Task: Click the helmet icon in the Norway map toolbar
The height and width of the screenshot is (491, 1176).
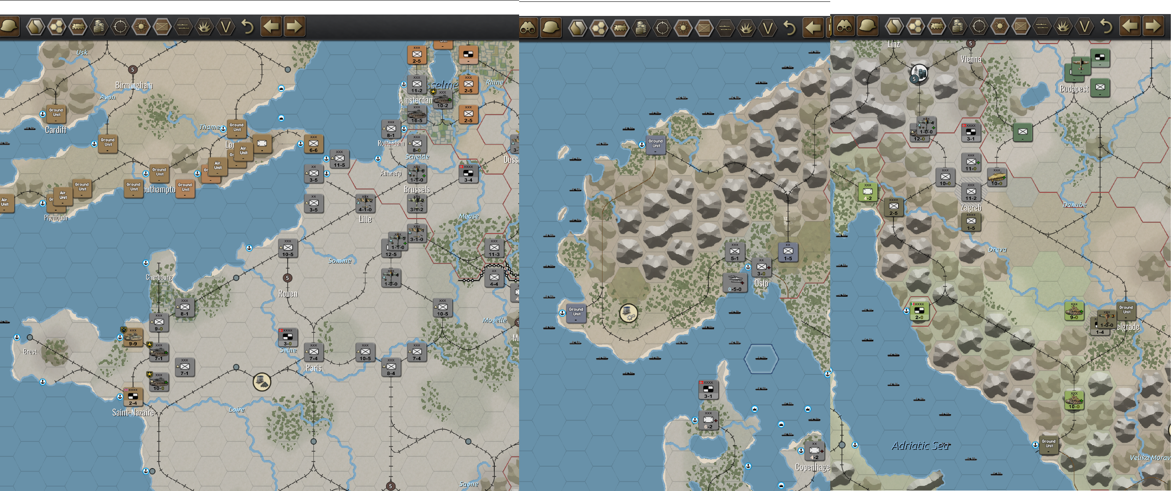Action: (551, 28)
